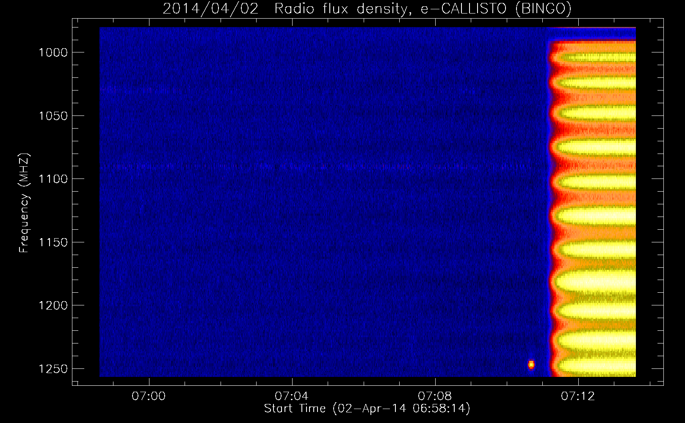Click the 'Start Time (02-Apr-14 06:58:14)' label
The image size is (685, 423).
click(x=367, y=409)
